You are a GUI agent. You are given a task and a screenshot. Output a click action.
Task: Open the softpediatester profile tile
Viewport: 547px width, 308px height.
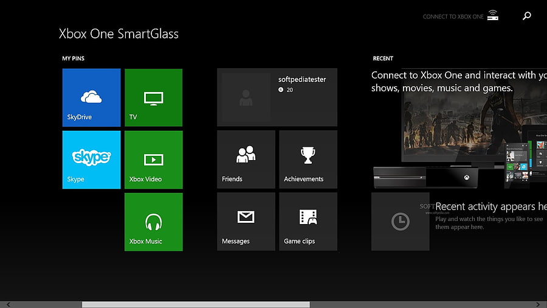click(x=277, y=97)
